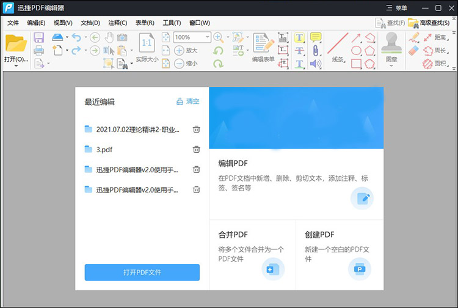This screenshot has width=458, height=308.
Task: Expand the redo history dropdown arrow
Action: (x=85, y=50)
